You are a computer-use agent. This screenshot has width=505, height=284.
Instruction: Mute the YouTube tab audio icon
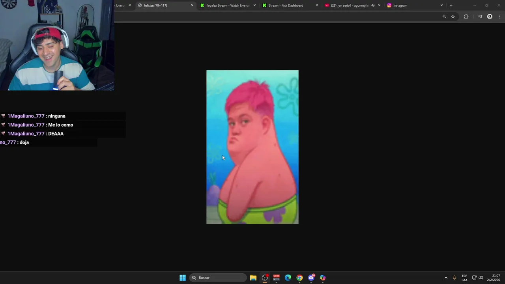click(x=373, y=6)
